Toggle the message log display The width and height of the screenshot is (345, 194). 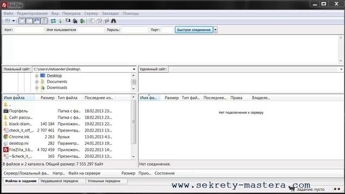(x=22, y=21)
